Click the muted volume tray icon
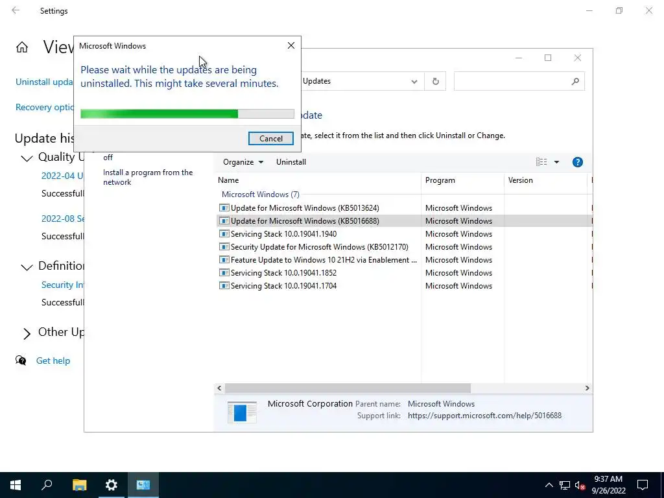The width and height of the screenshot is (664, 498). [580, 485]
